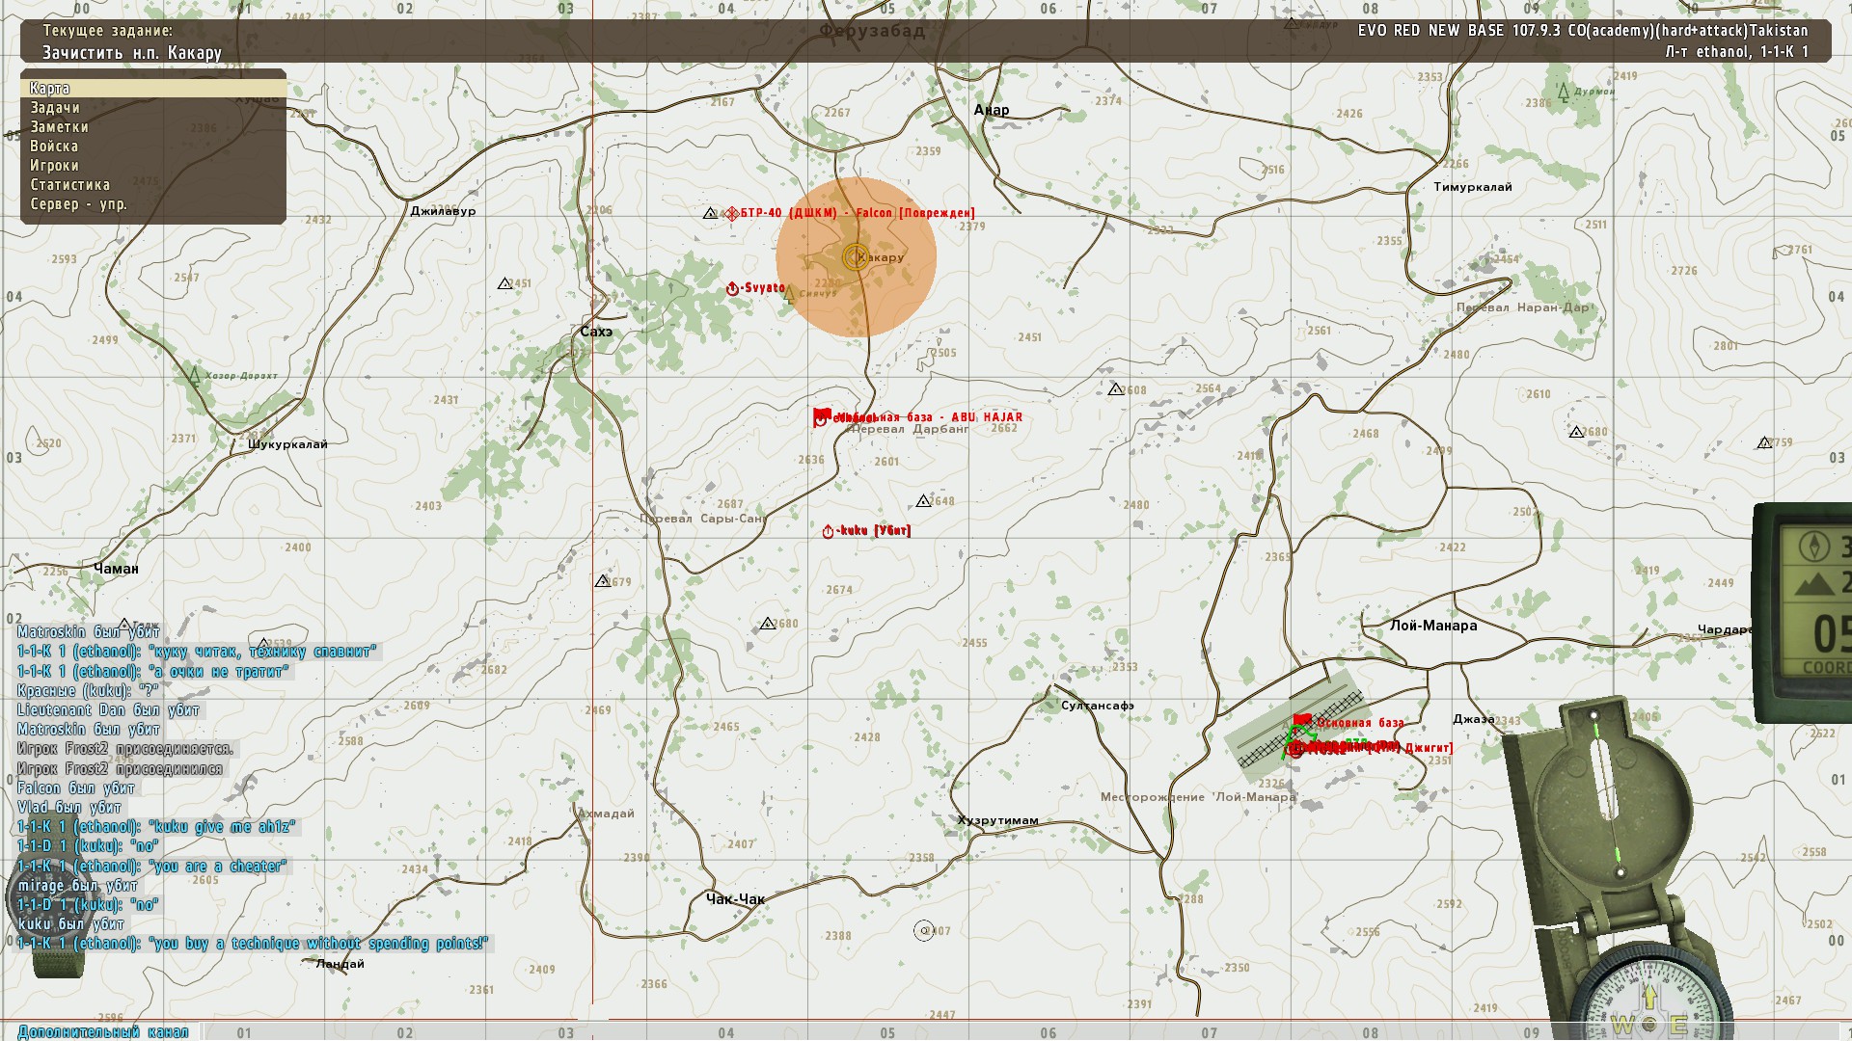Click the town label Лой-Манара

[1433, 626]
